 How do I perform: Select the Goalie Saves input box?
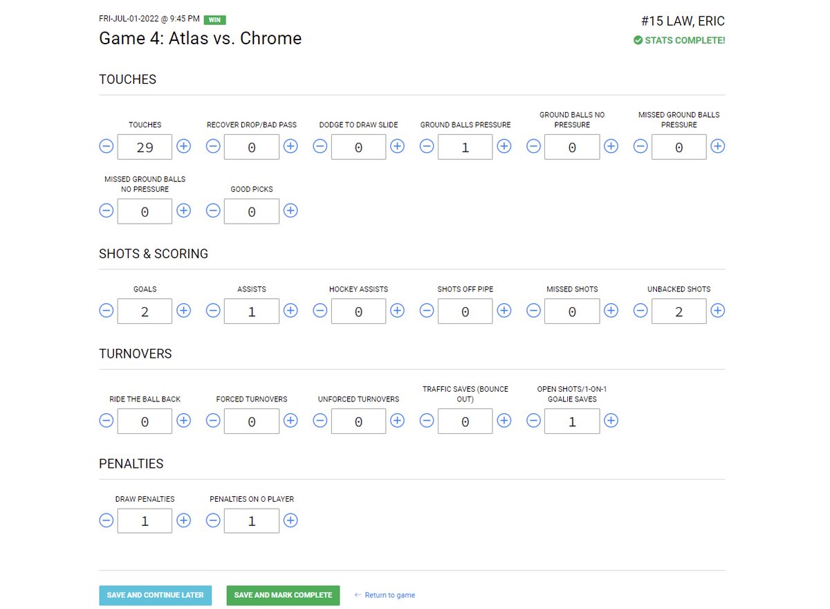pyautogui.click(x=572, y=421)
